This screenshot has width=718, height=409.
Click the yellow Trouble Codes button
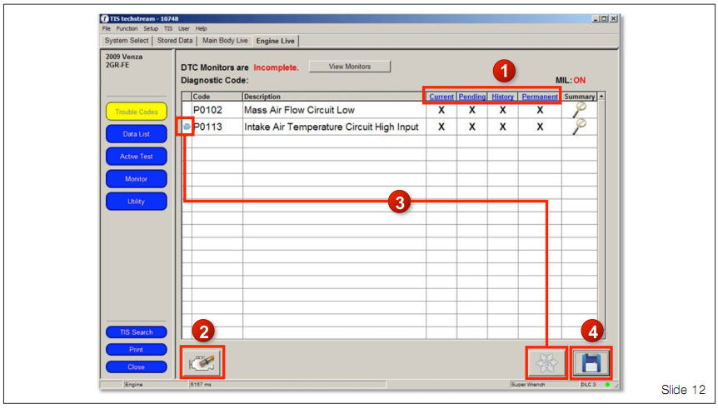coord(137,112)
